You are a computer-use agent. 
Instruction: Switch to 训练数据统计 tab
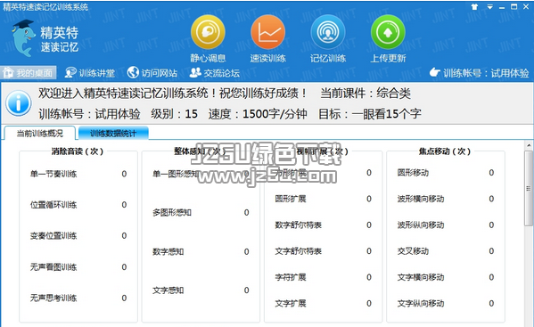113,134
